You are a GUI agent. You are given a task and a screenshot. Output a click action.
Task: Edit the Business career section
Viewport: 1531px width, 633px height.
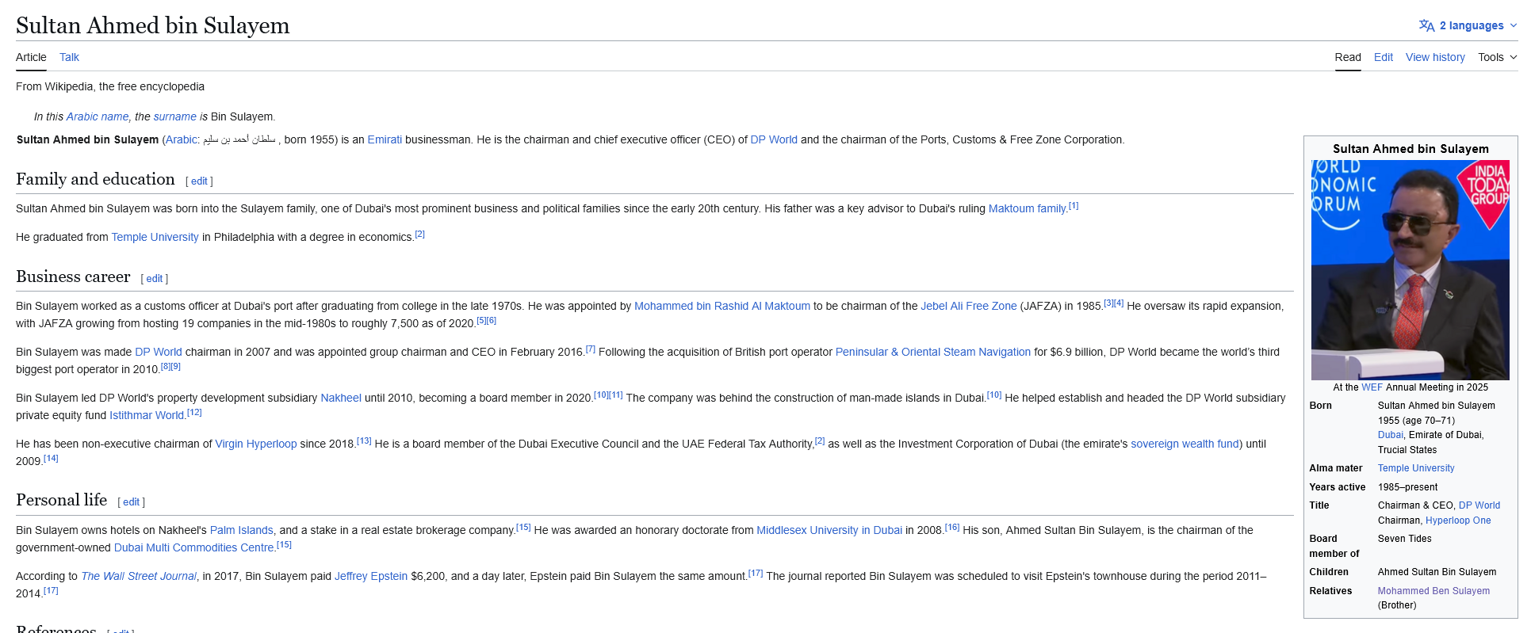tap(155, 279)
